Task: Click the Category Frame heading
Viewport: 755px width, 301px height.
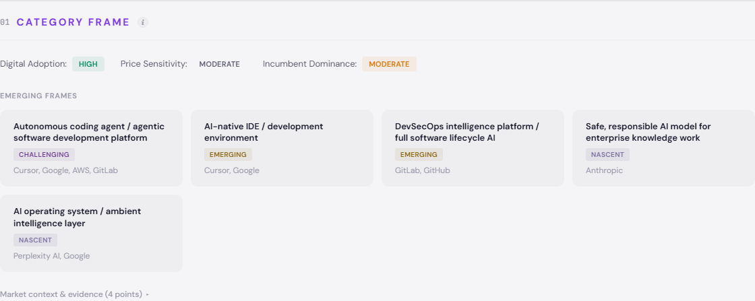Action: click(73, 22)
